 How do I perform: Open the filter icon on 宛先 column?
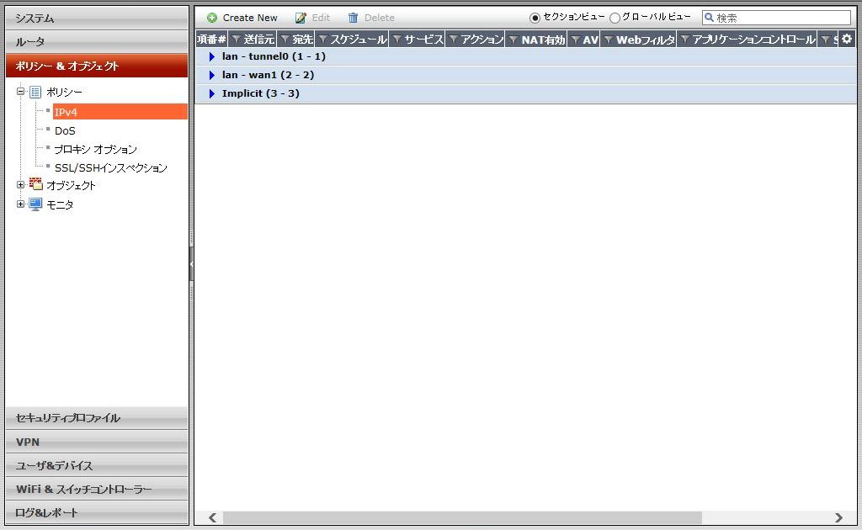285,39
